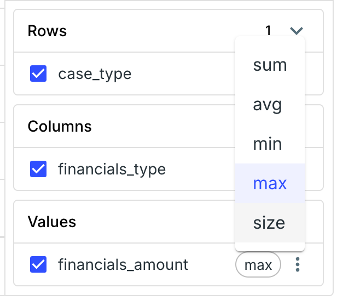Disable the financials_amount checkbox
This screenshot has width=337, height=305.
click(x=38, y=265)
